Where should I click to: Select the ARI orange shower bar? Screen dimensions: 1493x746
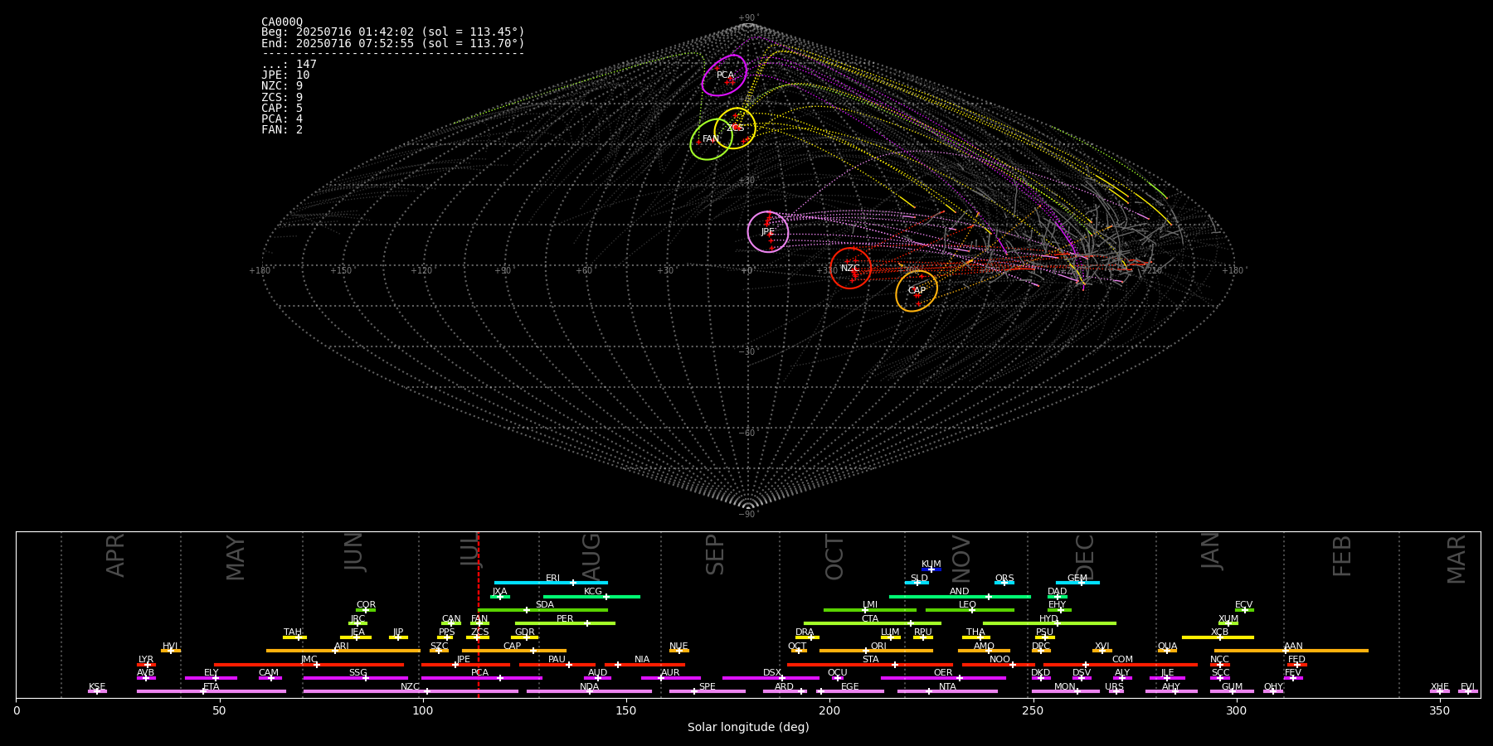click(x=343, y=651)
